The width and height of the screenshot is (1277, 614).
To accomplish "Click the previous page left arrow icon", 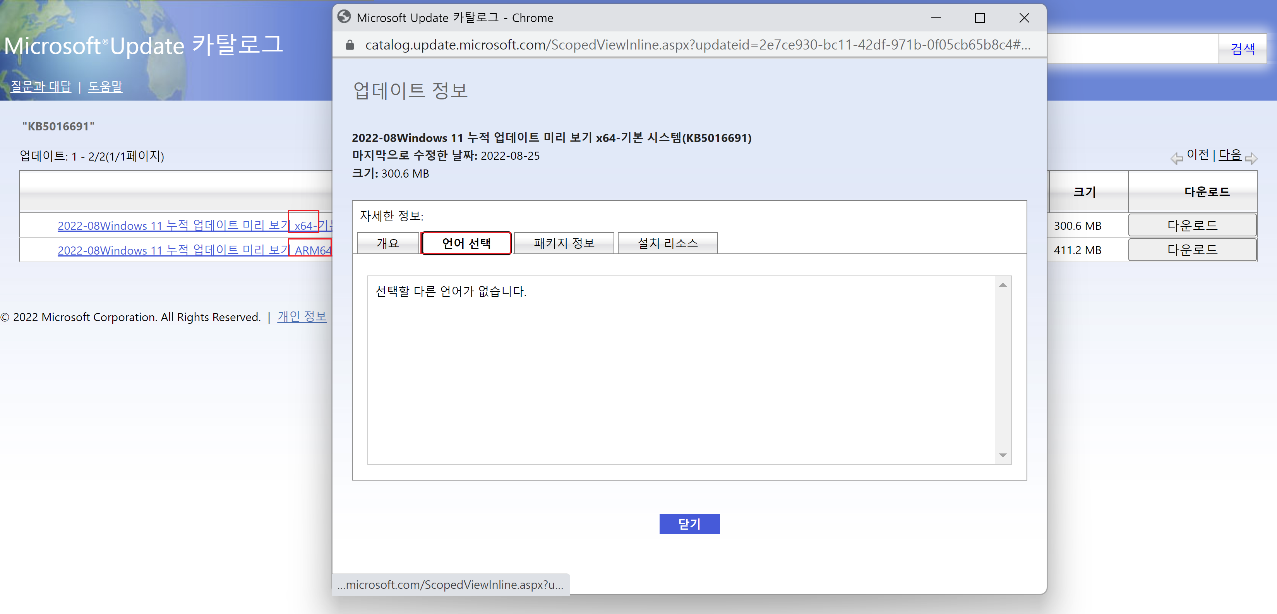I will coord(1176,159).
